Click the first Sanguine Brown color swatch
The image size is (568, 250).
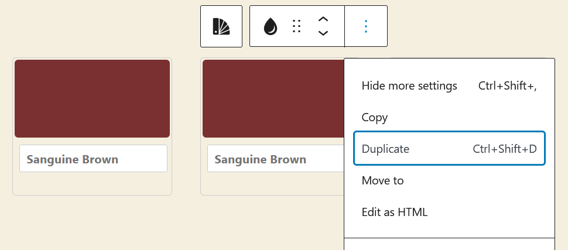[x=92, y=98]
